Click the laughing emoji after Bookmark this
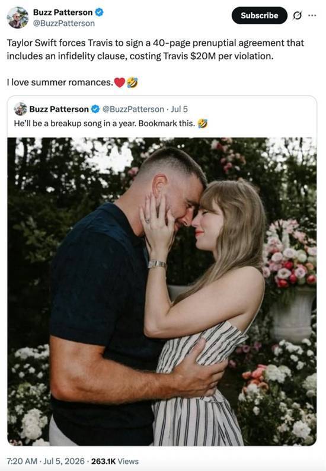Viewport: 326px width, 471px height. click(x=203, y=123)
